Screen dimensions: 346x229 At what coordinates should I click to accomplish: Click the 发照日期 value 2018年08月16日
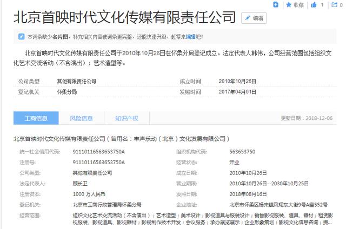pos(248,194)
